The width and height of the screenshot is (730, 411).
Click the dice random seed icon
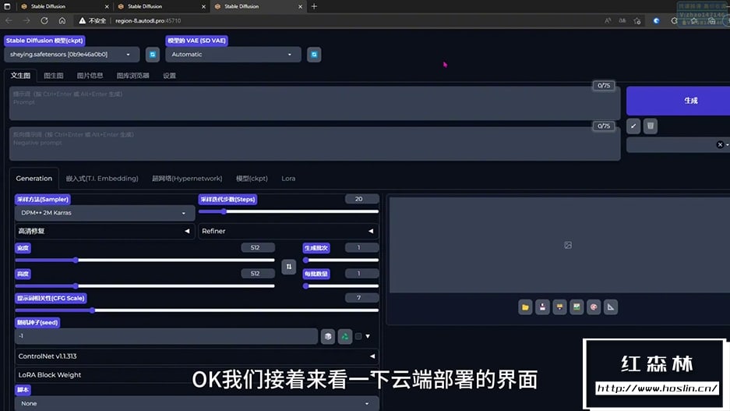[x=328, y=336]
